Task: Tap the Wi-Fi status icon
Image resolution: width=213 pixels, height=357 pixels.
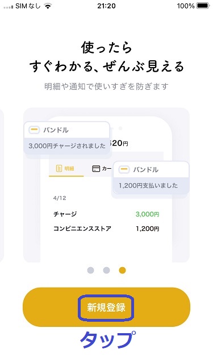Action: click(48, 6)
